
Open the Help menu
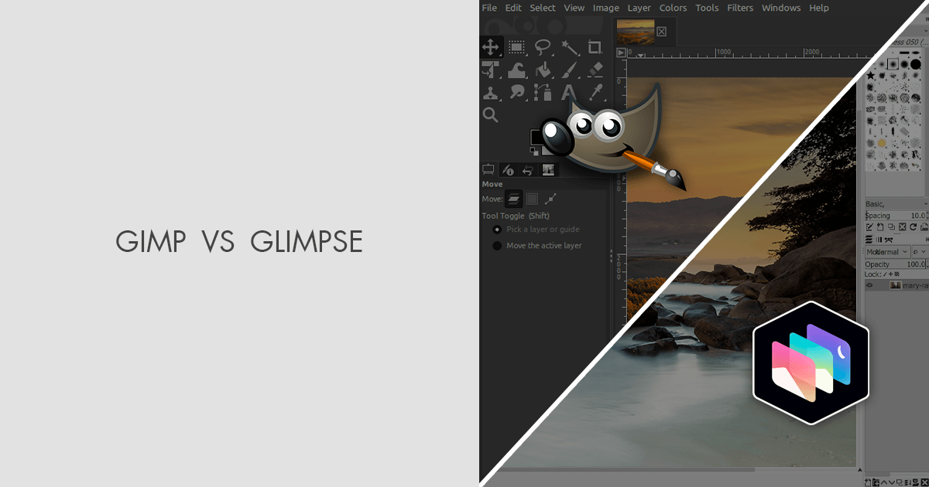click(x=819, y=8)
